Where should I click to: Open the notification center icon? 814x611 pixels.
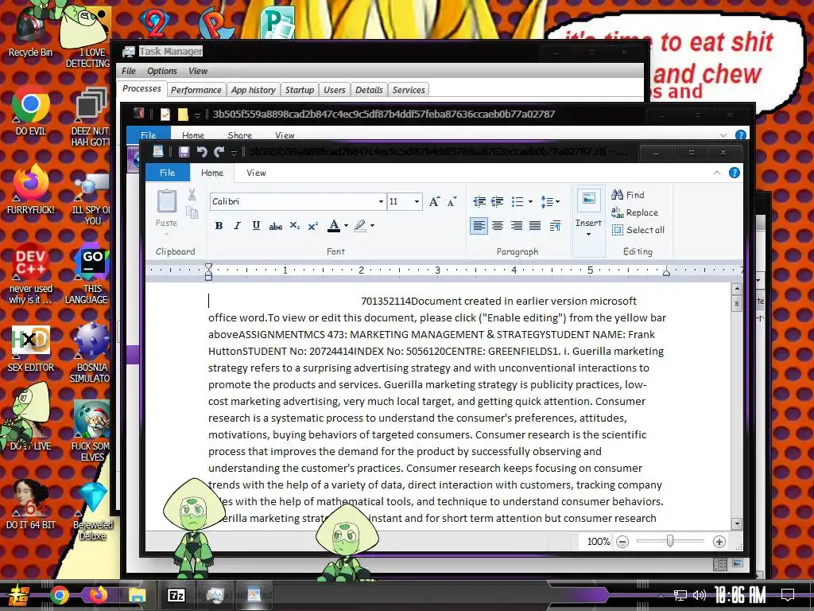(x=788, y=595)
